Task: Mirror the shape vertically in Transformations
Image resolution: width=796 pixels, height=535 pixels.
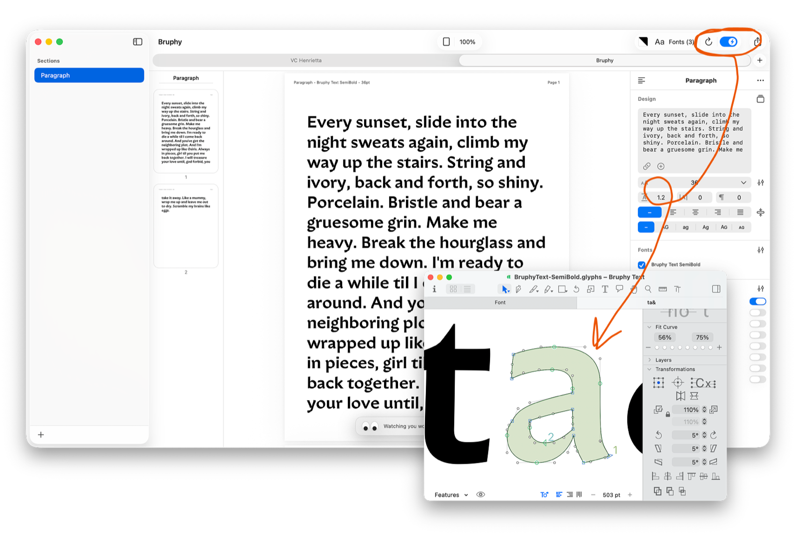Action: click(694, 396)
